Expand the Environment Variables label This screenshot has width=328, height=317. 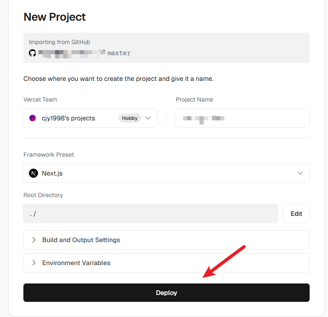76,263
